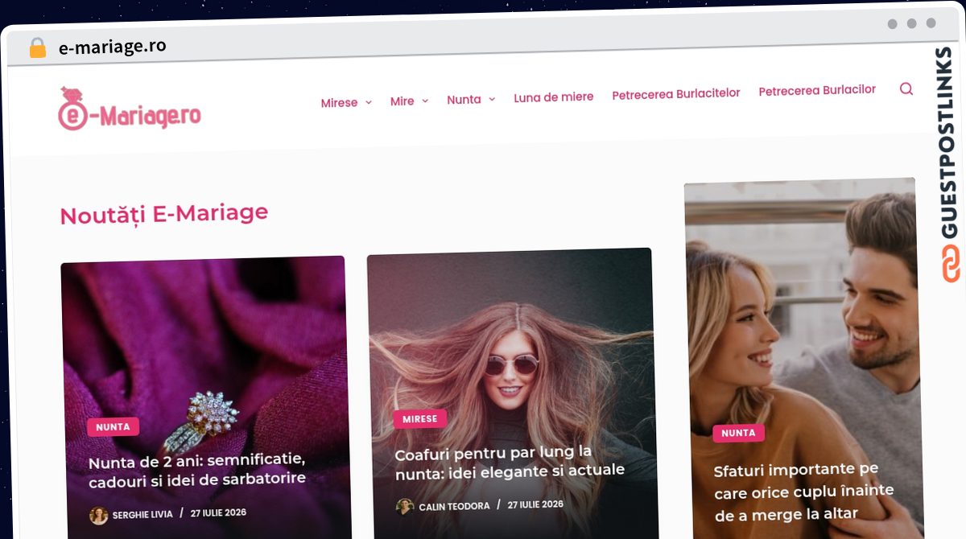Click date under Calin Teodora's article

click(x=535, y=505)
